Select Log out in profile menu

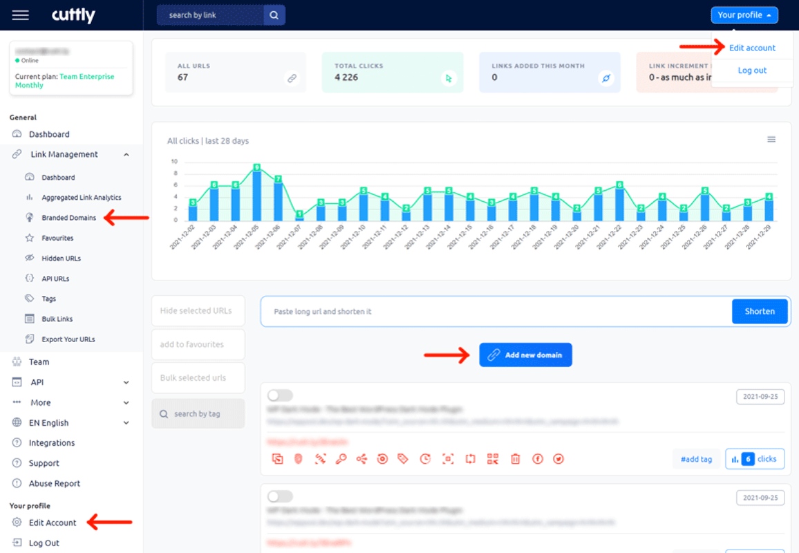coord(751,71)
